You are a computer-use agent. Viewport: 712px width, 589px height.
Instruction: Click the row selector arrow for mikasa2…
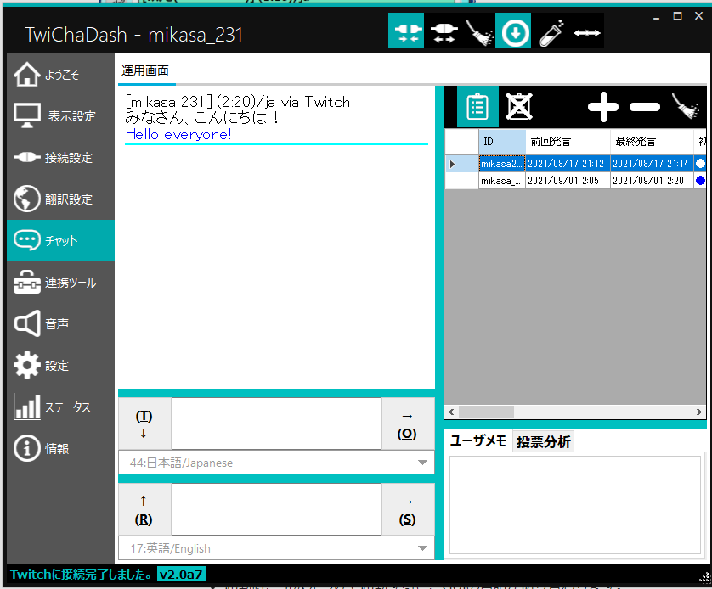point(461,163)
